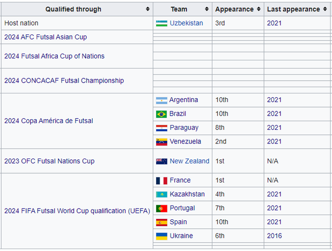332x251 pixels.
Task: Open the 2024 AFC Futsal Asian Cup link
Action: coord(45,37)
